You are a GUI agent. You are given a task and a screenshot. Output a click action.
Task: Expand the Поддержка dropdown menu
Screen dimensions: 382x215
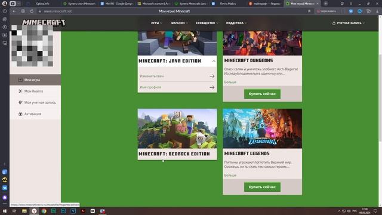pos(236,23)
